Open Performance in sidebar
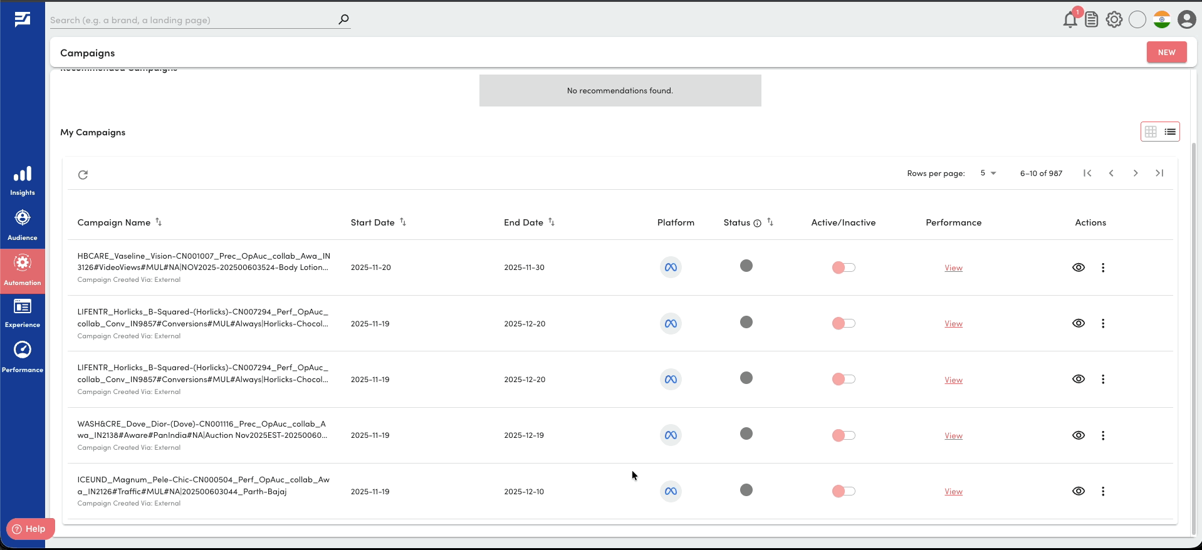Screen dimensions: 1202x550 [23, 357]
